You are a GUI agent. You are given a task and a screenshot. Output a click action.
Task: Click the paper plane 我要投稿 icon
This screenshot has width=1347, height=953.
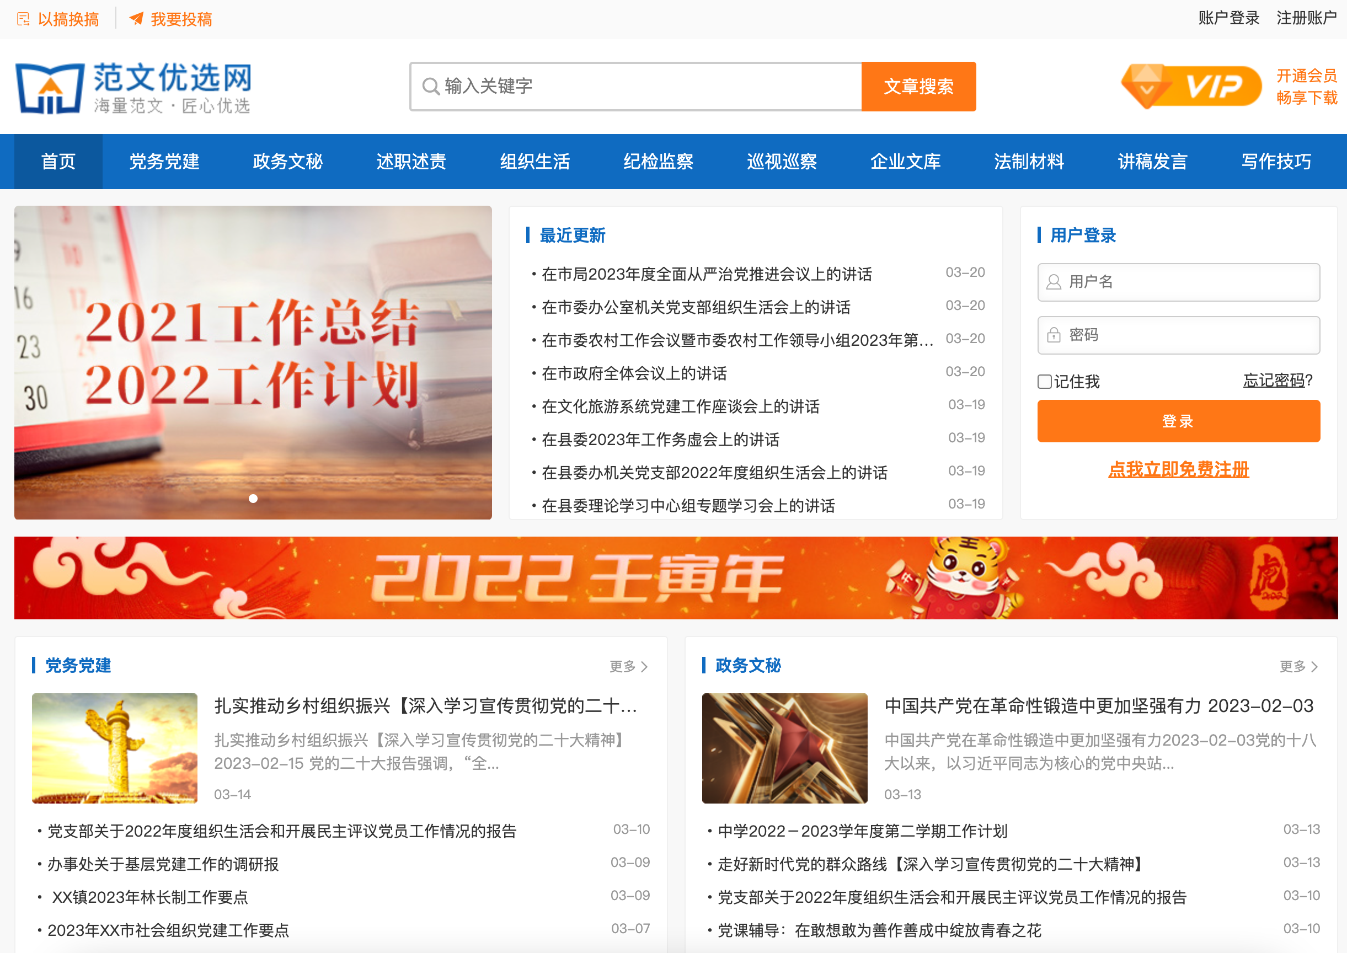[x=136, y=19]
